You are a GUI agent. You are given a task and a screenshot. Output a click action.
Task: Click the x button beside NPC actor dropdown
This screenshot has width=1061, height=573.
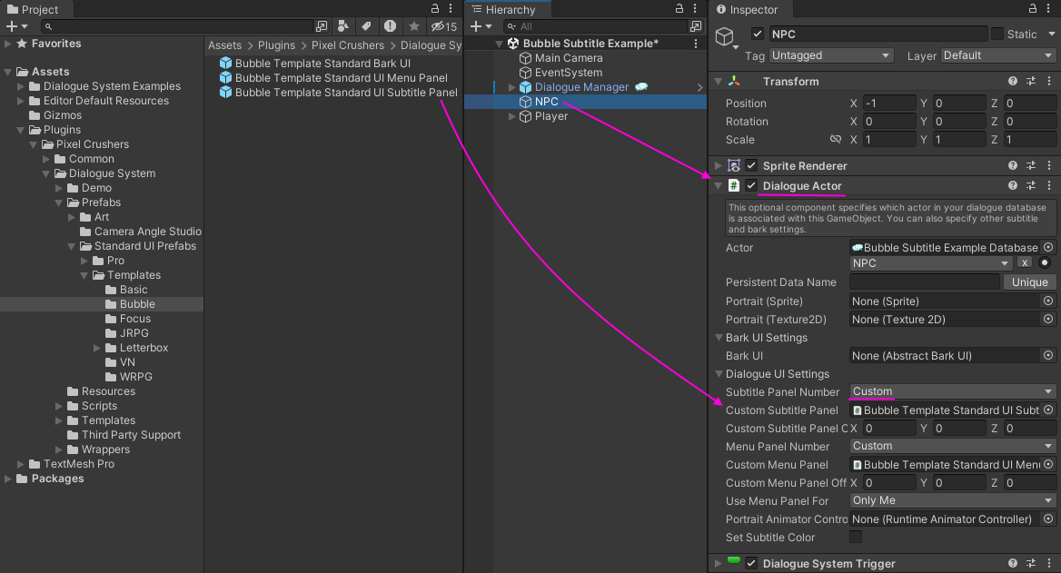1025,263
